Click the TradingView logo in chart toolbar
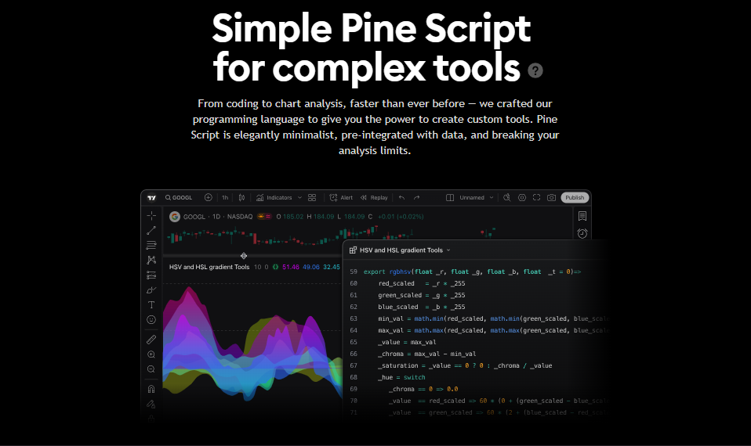751x446 pixels. (x=152, y=197)
